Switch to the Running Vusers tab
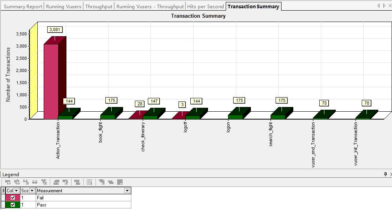This screenshot has width=392, height=210. point(64,7)
